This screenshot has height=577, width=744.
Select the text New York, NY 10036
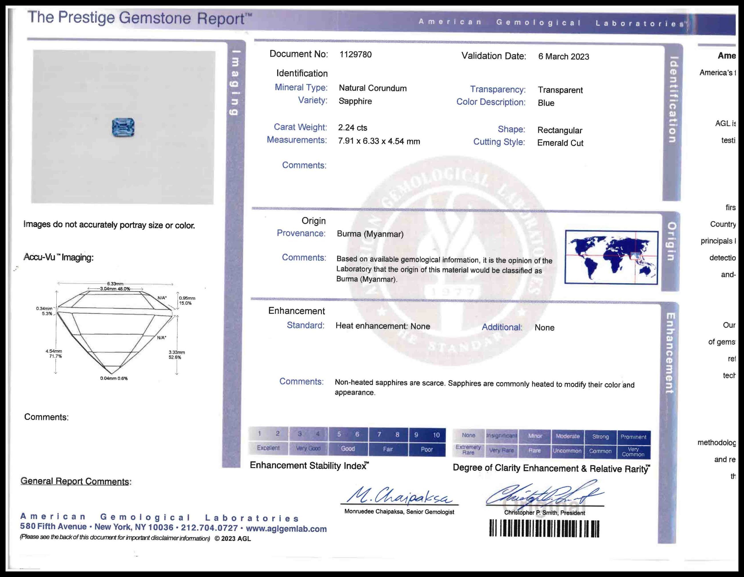point(134,527)
